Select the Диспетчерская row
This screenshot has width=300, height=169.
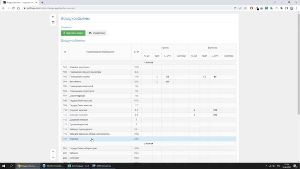coord(149,96)
